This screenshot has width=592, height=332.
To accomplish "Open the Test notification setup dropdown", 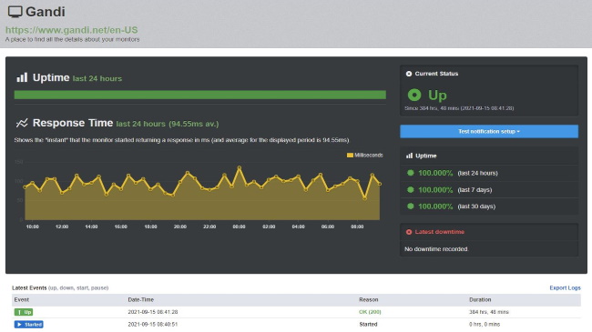I will (489, 131).
